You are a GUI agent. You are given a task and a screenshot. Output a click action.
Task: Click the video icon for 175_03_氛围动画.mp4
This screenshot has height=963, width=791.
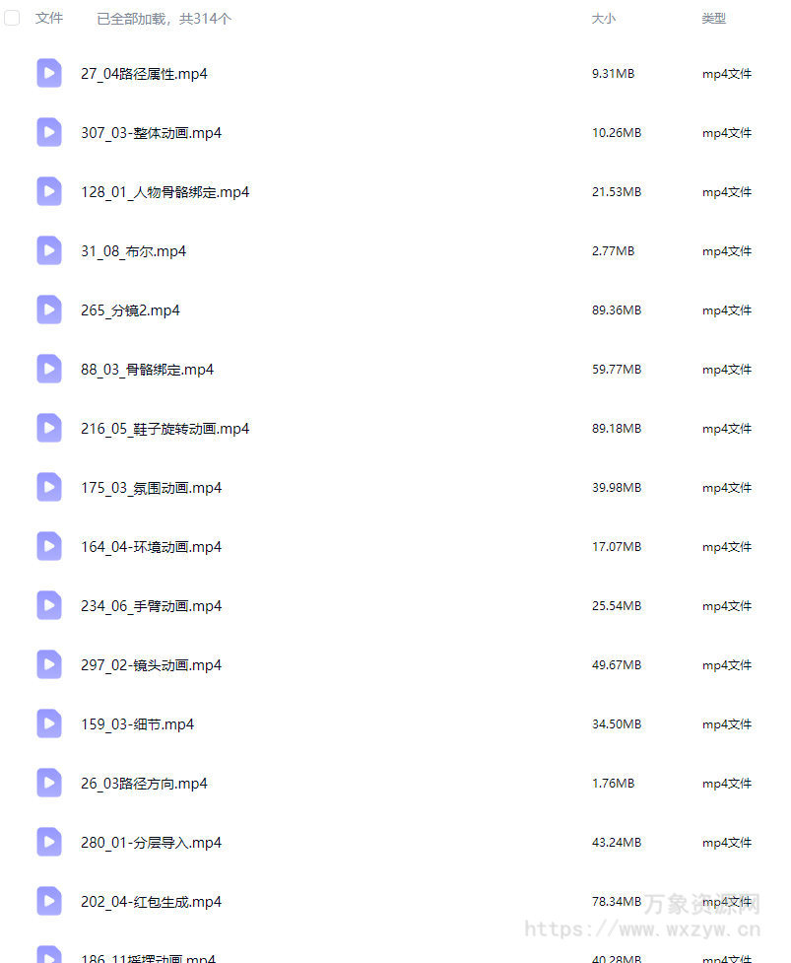pos(49,487)
